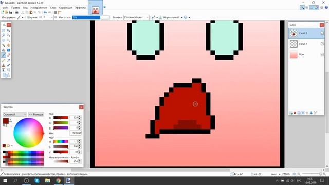Open the image list dropdown arrow
This screenshot has width=329, height=185.
[x=104, y=7]
